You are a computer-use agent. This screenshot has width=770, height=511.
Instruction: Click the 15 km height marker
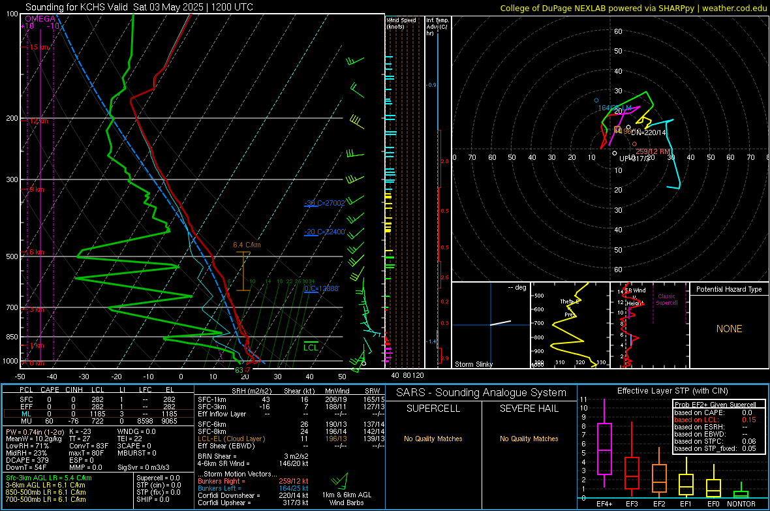tap(38, 47)
